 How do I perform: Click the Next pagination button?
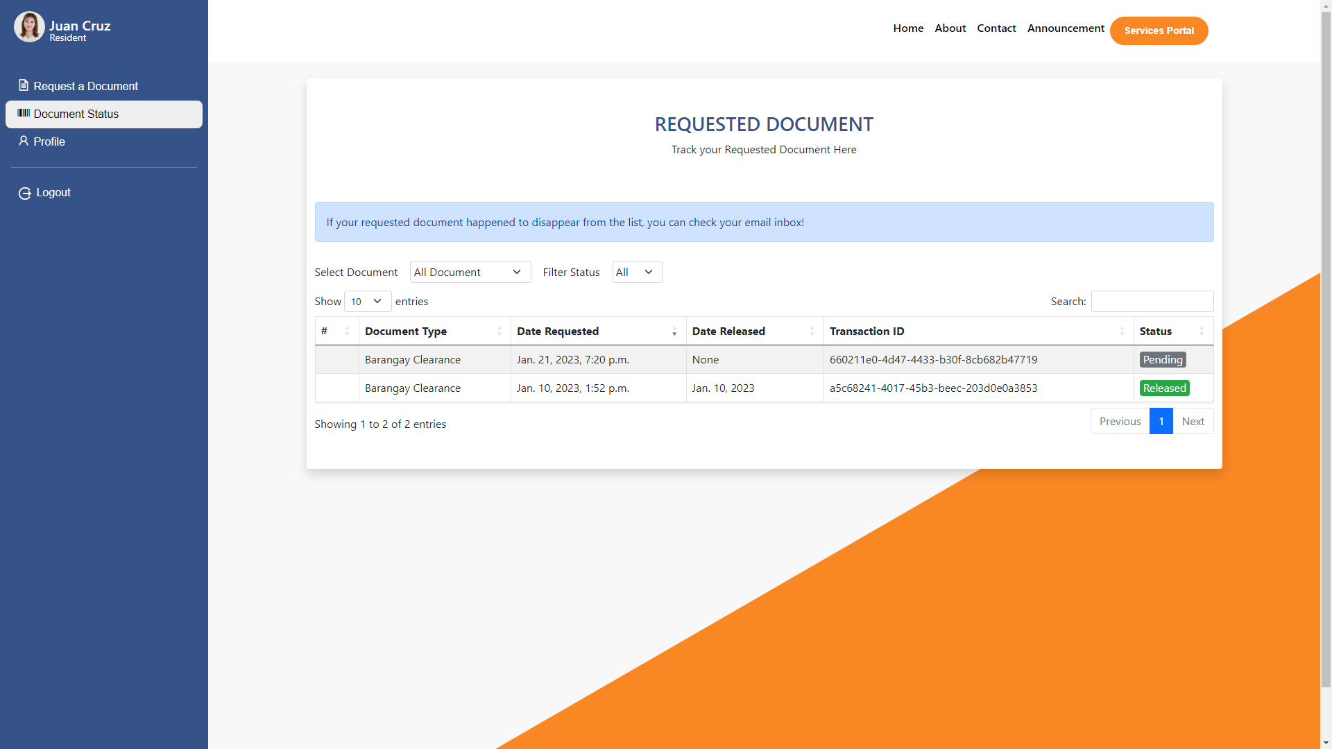point(1193,421)
